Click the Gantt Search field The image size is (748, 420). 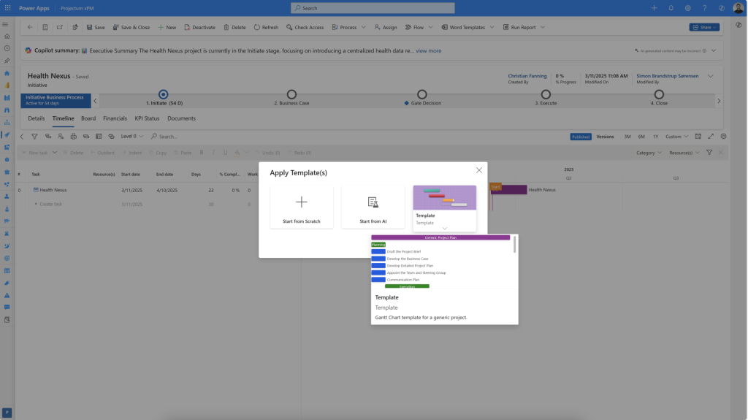point(168,137)
